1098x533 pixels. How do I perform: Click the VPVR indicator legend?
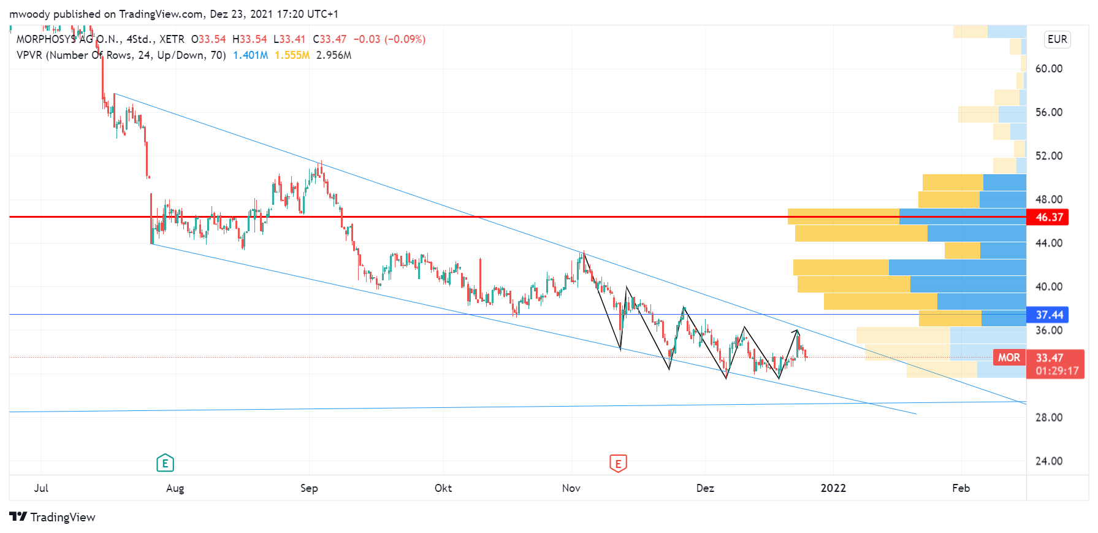[121, 55]
